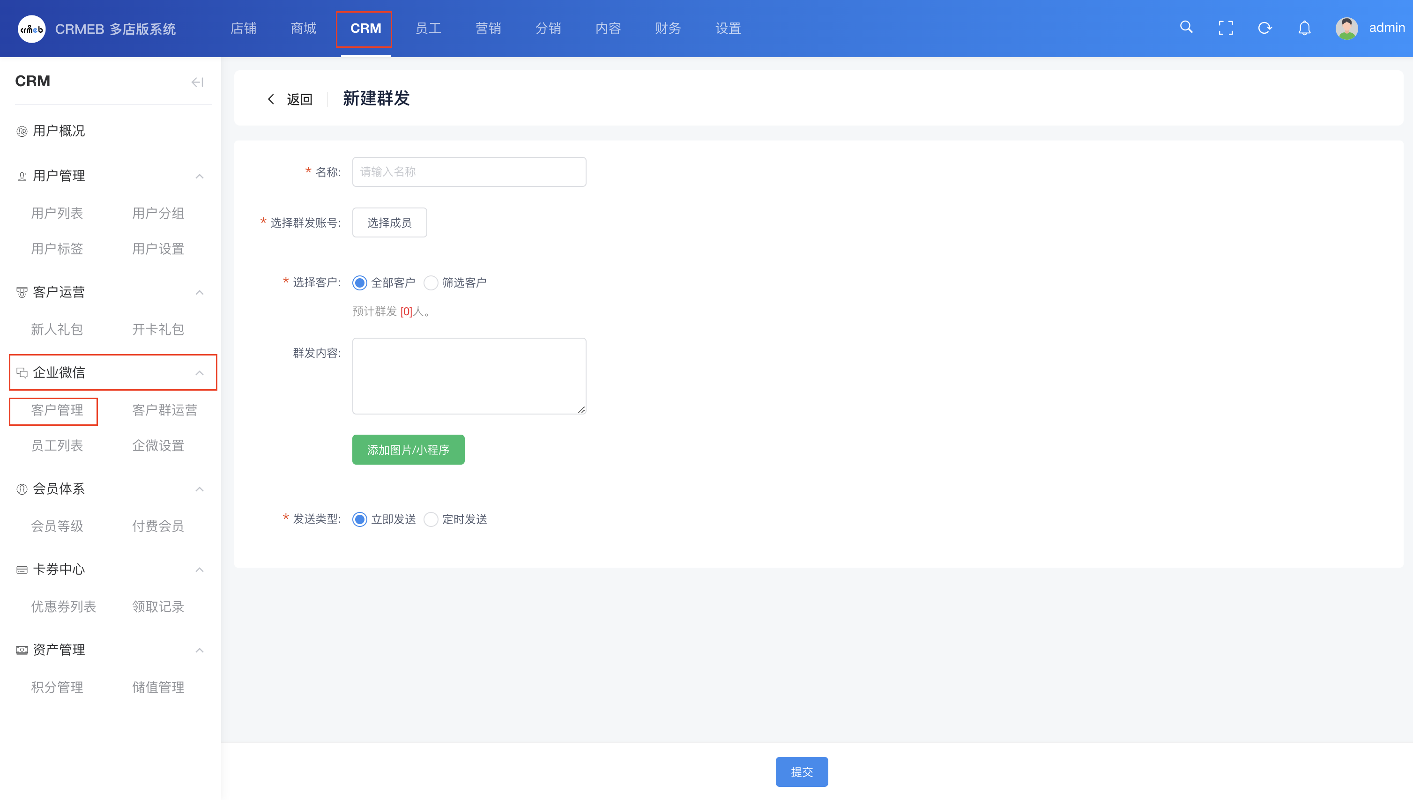Submit the form with 提交 button
1413x800 pixels.
click(801, 772)
